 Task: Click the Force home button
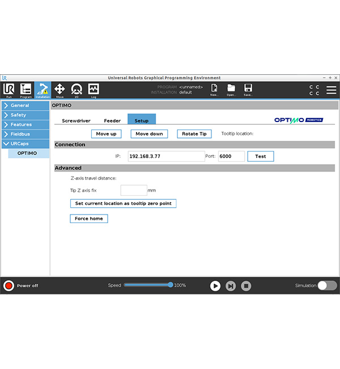point(89,219)
